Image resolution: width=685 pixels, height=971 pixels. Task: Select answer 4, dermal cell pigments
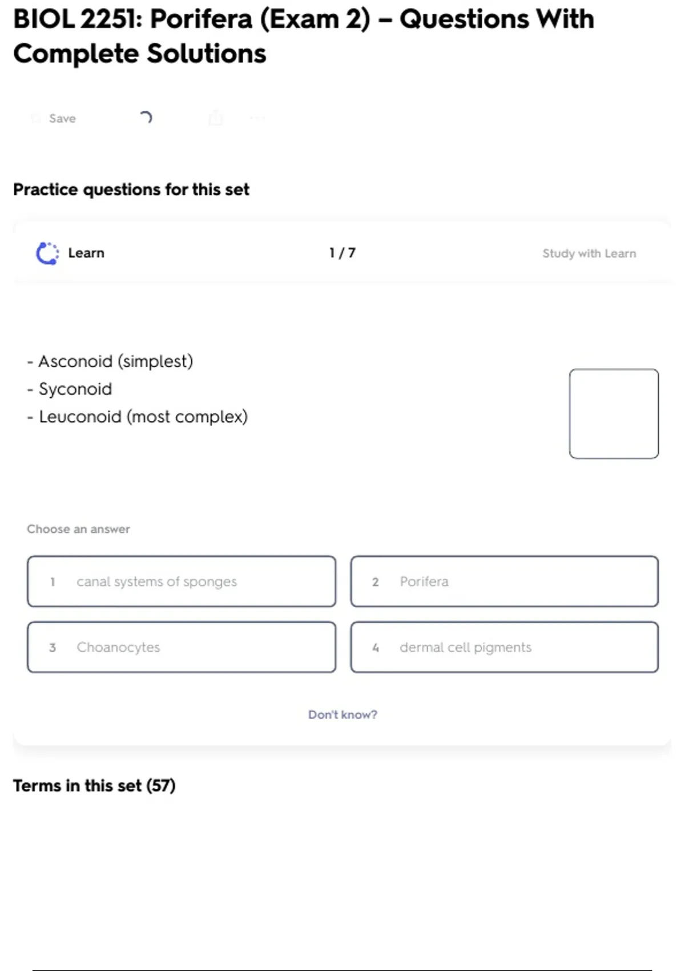point(505,647)
